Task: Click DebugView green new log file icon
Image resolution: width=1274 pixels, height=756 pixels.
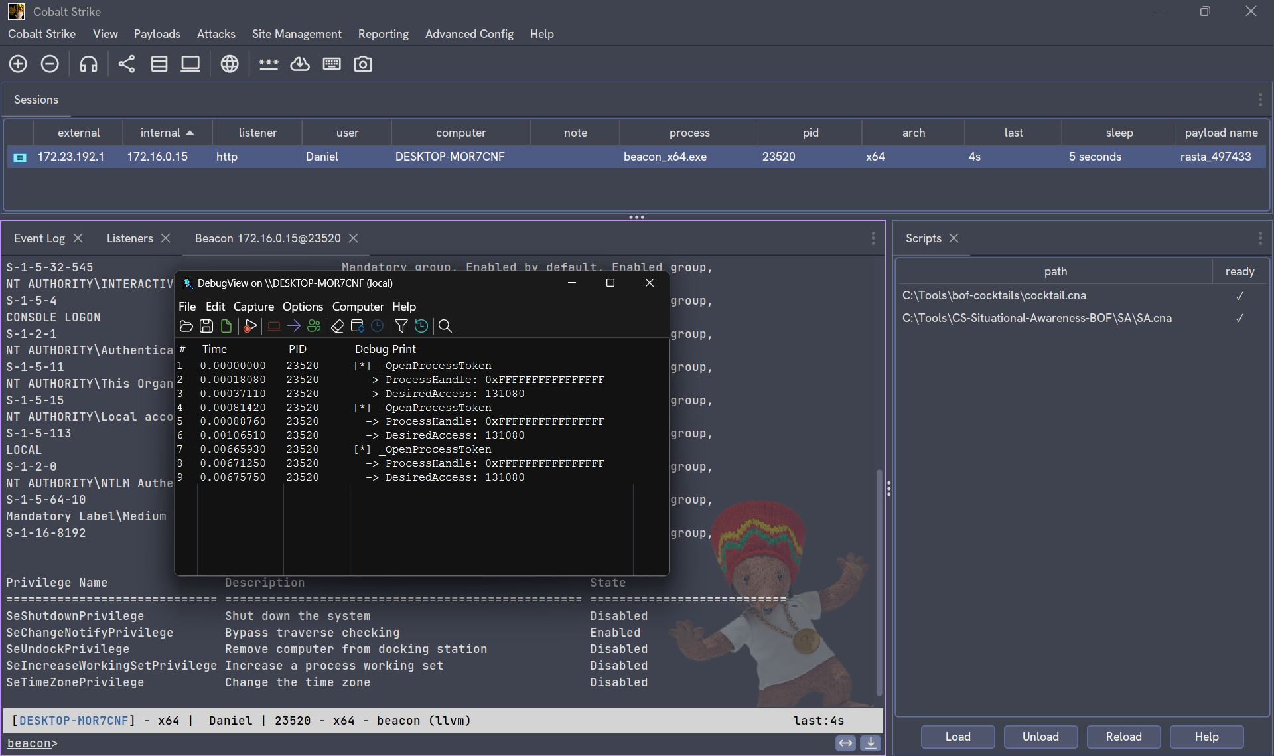Action: (x=226, y=326)
